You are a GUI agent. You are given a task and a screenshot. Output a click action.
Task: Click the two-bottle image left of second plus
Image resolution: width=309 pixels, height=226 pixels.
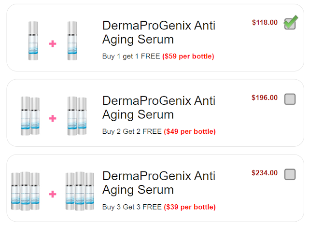30,116
